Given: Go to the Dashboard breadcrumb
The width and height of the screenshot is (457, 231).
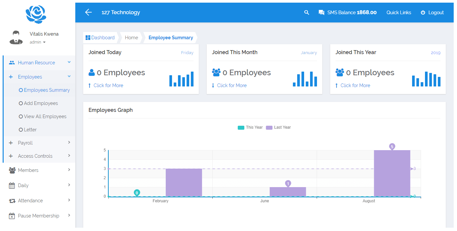Looking at the screenshot, I should click(x=100, y=38).
